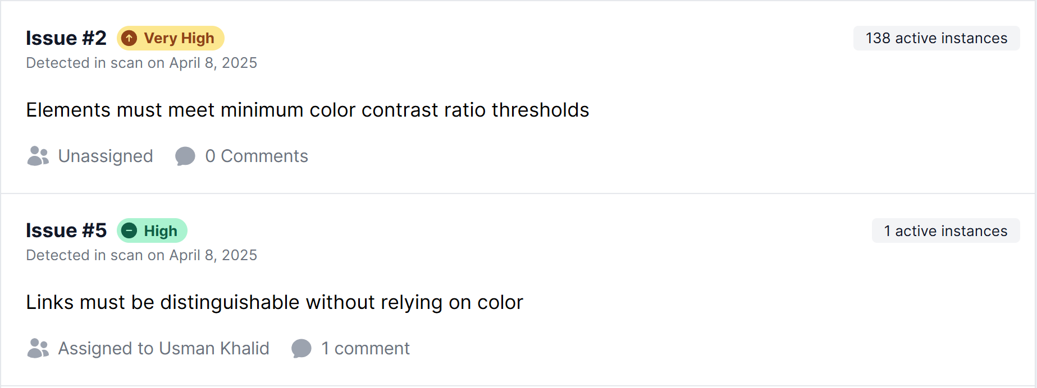Open the links distinguishable issue title
Screen dimensions: 1037x388
[275, 302]
